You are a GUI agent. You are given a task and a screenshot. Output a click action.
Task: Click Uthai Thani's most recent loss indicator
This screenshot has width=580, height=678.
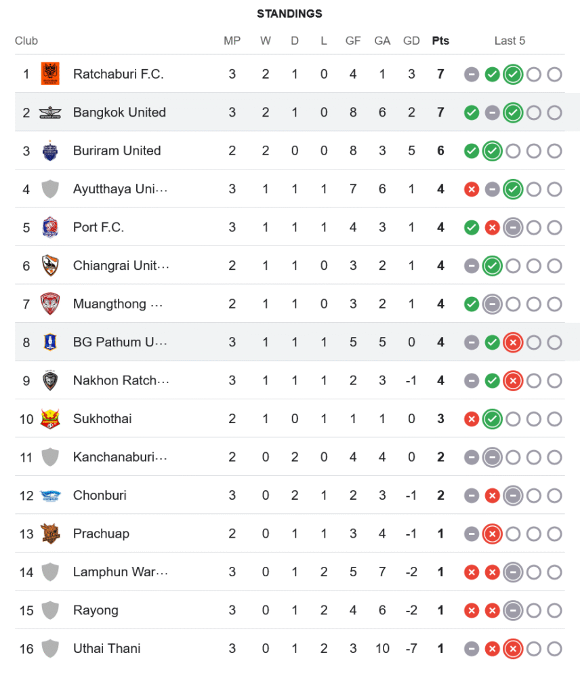(513, 650)
